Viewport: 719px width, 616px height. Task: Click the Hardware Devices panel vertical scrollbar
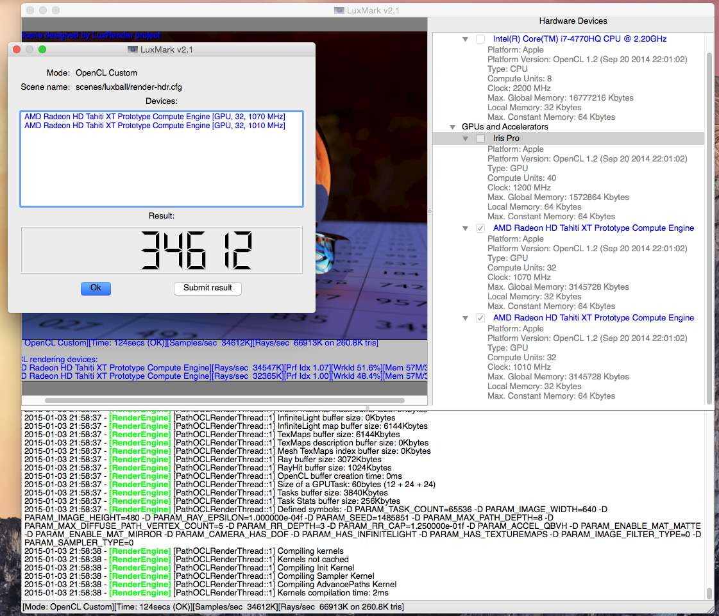[x=709, y=229]
